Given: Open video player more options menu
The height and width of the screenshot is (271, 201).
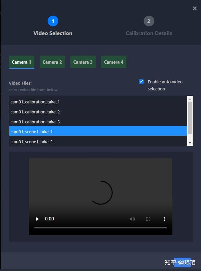Looking at the screenshot, I should pyautogui.click(x=164, y=219).
